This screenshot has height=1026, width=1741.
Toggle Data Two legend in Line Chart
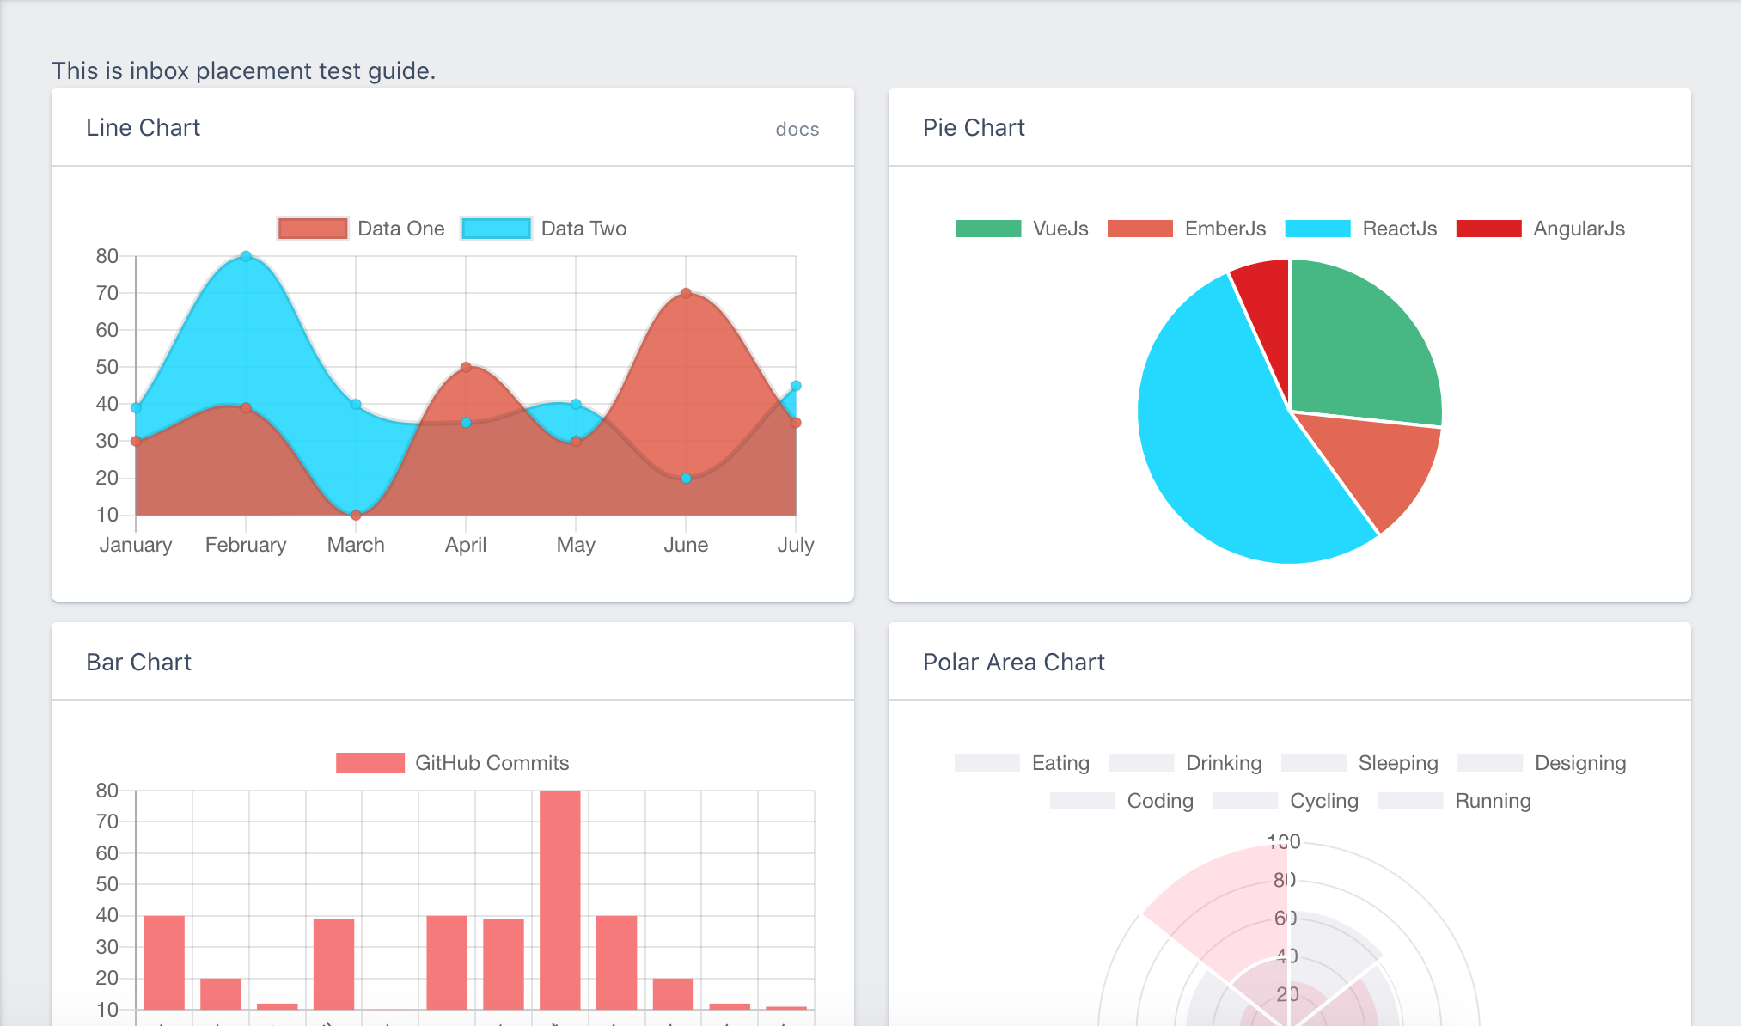pyautogui.click(x=544, y=229)
